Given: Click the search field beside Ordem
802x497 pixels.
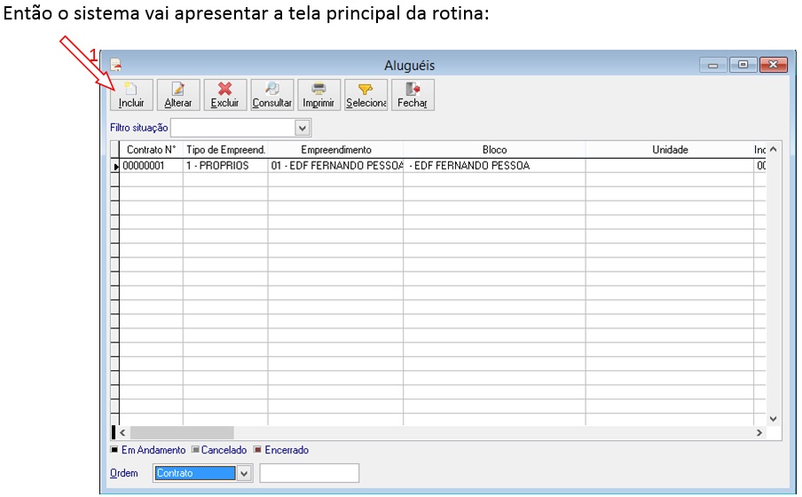Looking at the screenshot, I should (x=310, y=473).
